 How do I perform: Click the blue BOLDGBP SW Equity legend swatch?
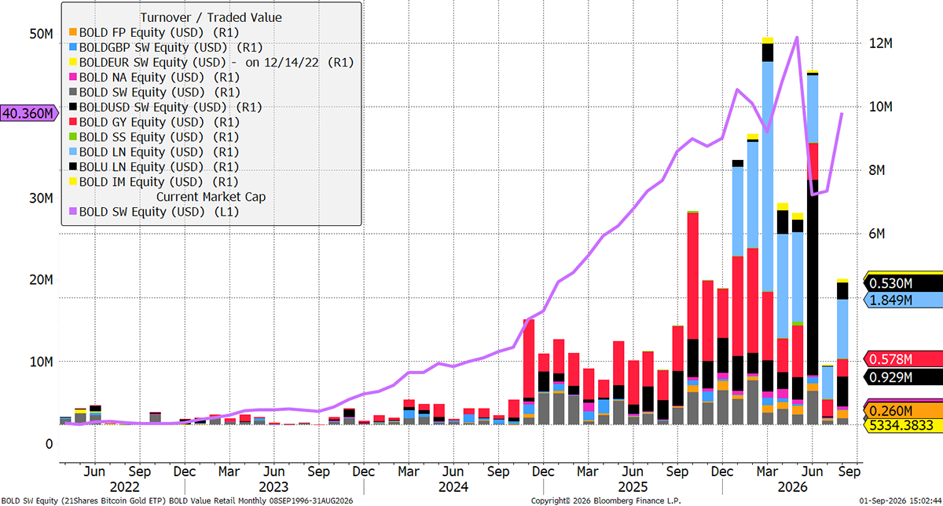(x=73, y=47)
